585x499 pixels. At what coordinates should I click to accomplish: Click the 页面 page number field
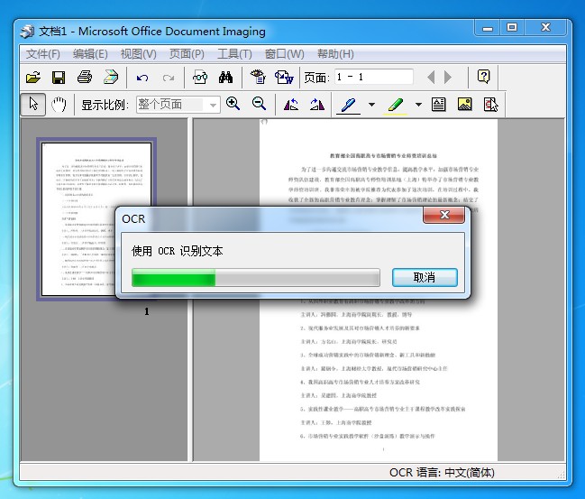click(373, 78)
